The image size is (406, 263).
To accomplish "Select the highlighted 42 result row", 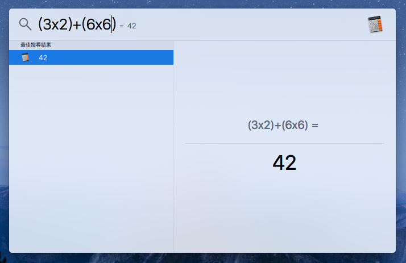I will pyautogui.click(x=91, y=57).
